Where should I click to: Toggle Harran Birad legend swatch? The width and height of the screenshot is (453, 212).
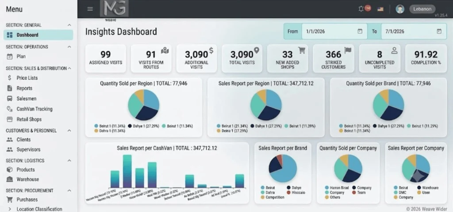click(x=327, y=188)
